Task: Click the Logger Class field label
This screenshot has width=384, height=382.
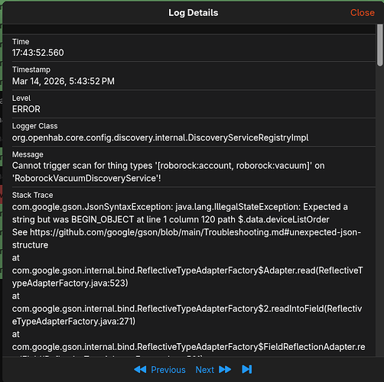Action: click(x=35, y=126)
